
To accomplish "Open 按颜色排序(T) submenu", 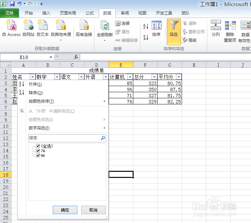I will pyautogui.click(x=63, y=101).
